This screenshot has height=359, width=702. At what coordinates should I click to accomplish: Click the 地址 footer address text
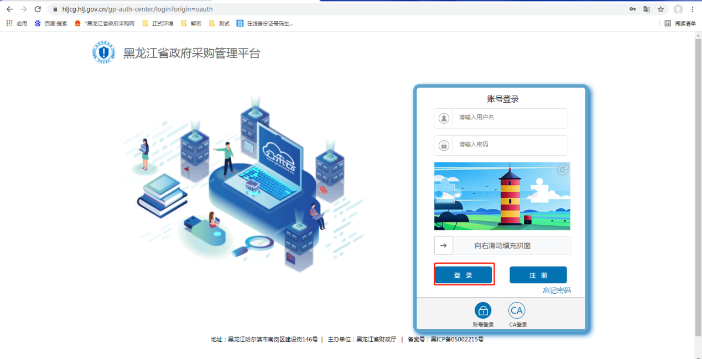264,339
